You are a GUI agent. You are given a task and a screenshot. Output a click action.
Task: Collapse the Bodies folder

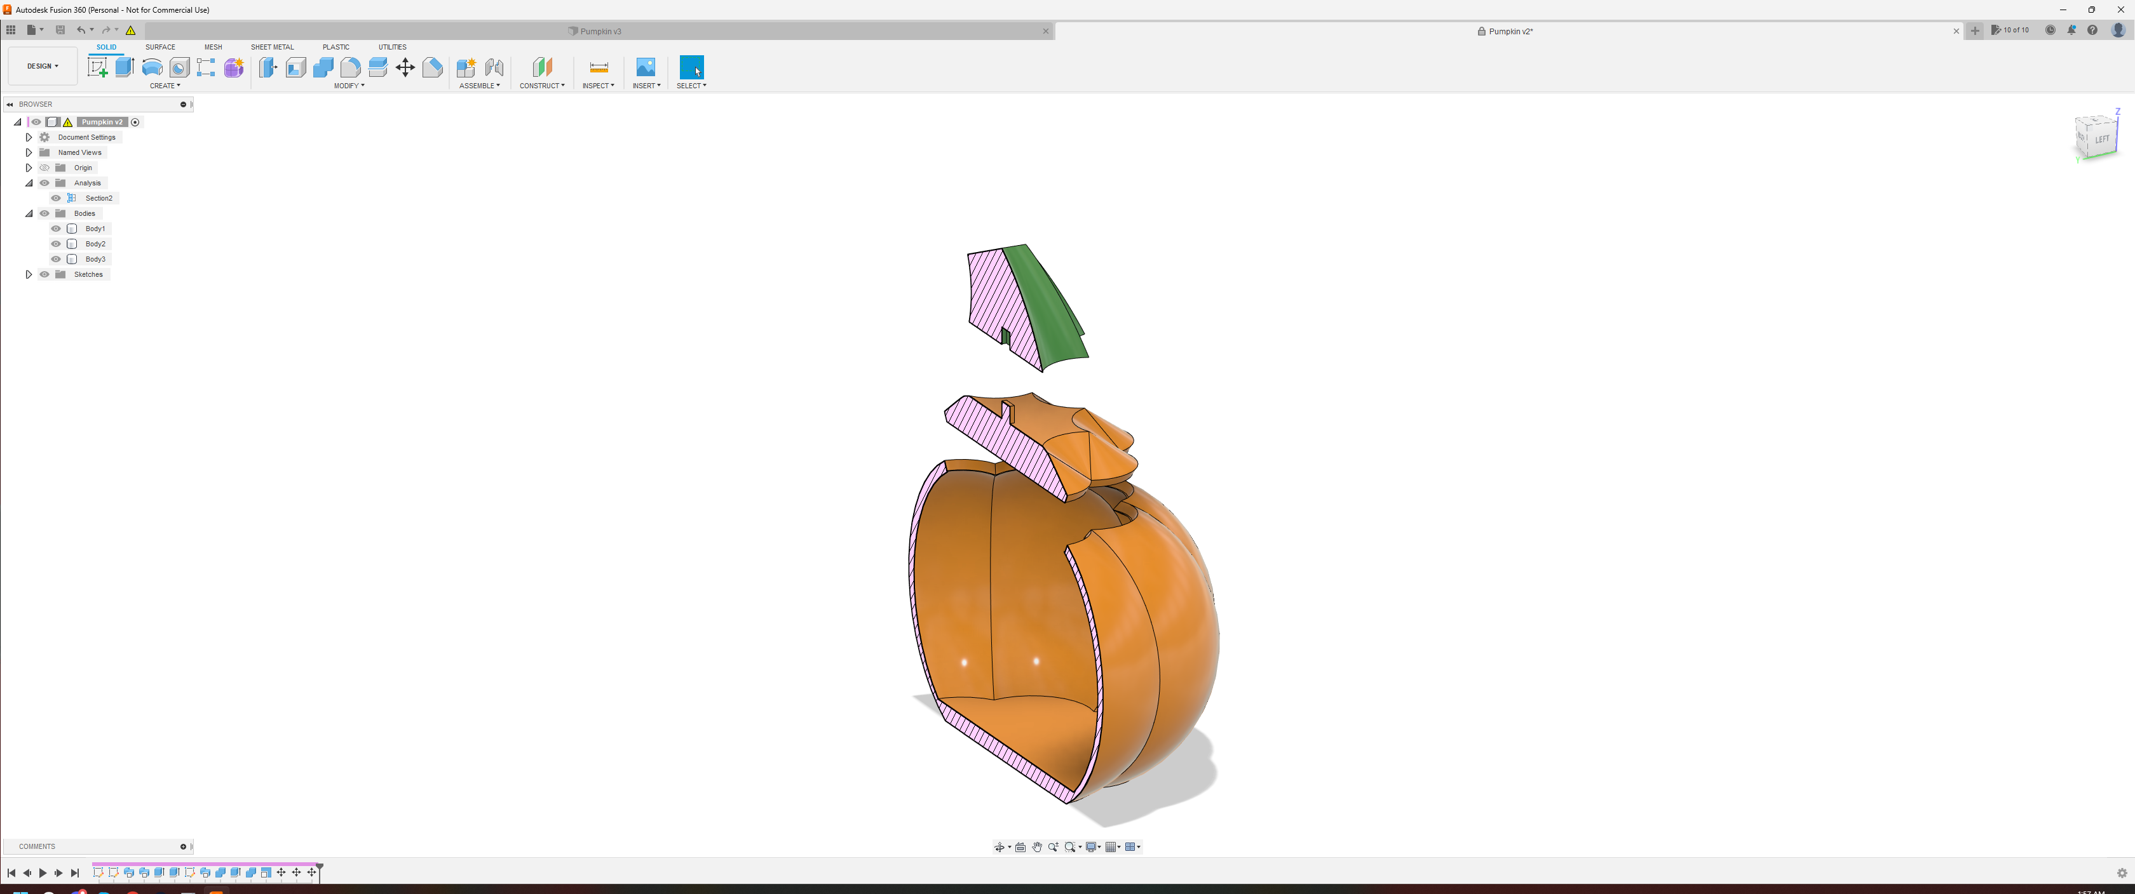click(29, 213)
